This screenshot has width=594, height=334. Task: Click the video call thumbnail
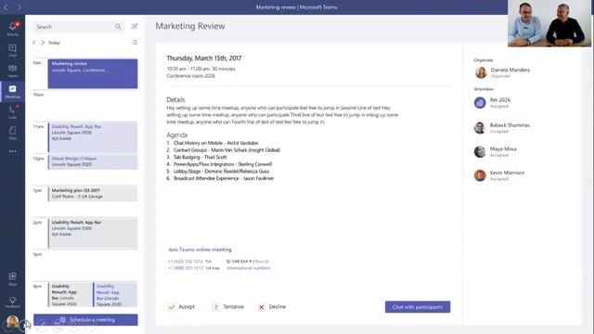pos(549,23)
